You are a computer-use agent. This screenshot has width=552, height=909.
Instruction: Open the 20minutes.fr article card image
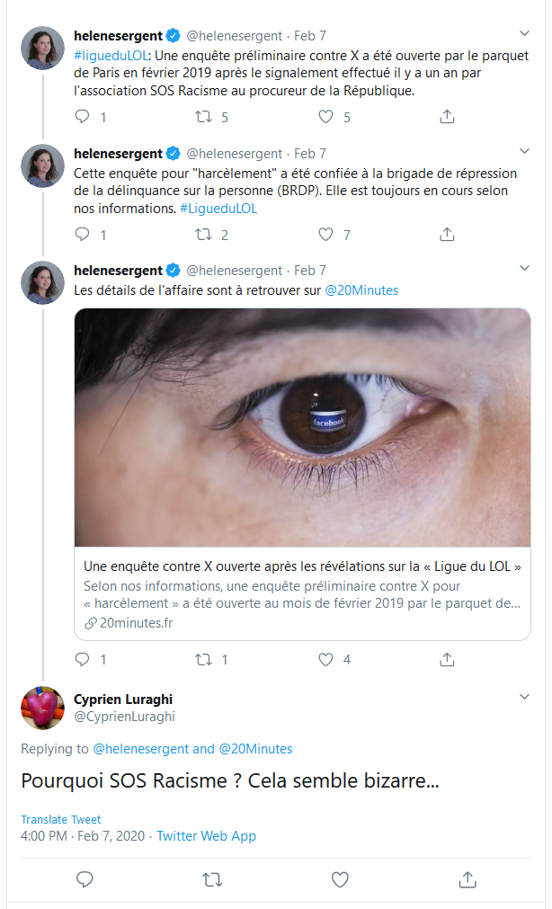303,428
